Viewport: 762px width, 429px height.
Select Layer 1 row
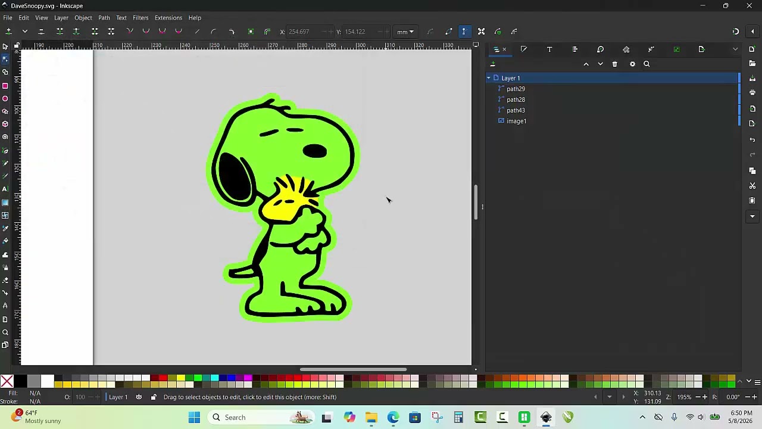(x=612, y=78)
